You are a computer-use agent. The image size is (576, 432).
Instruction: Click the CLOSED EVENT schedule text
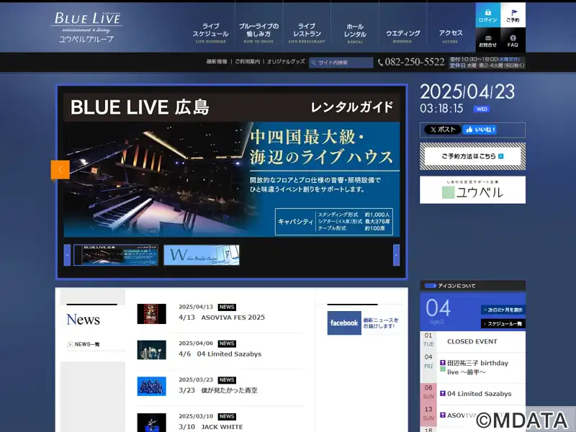(x=472, y=341)
